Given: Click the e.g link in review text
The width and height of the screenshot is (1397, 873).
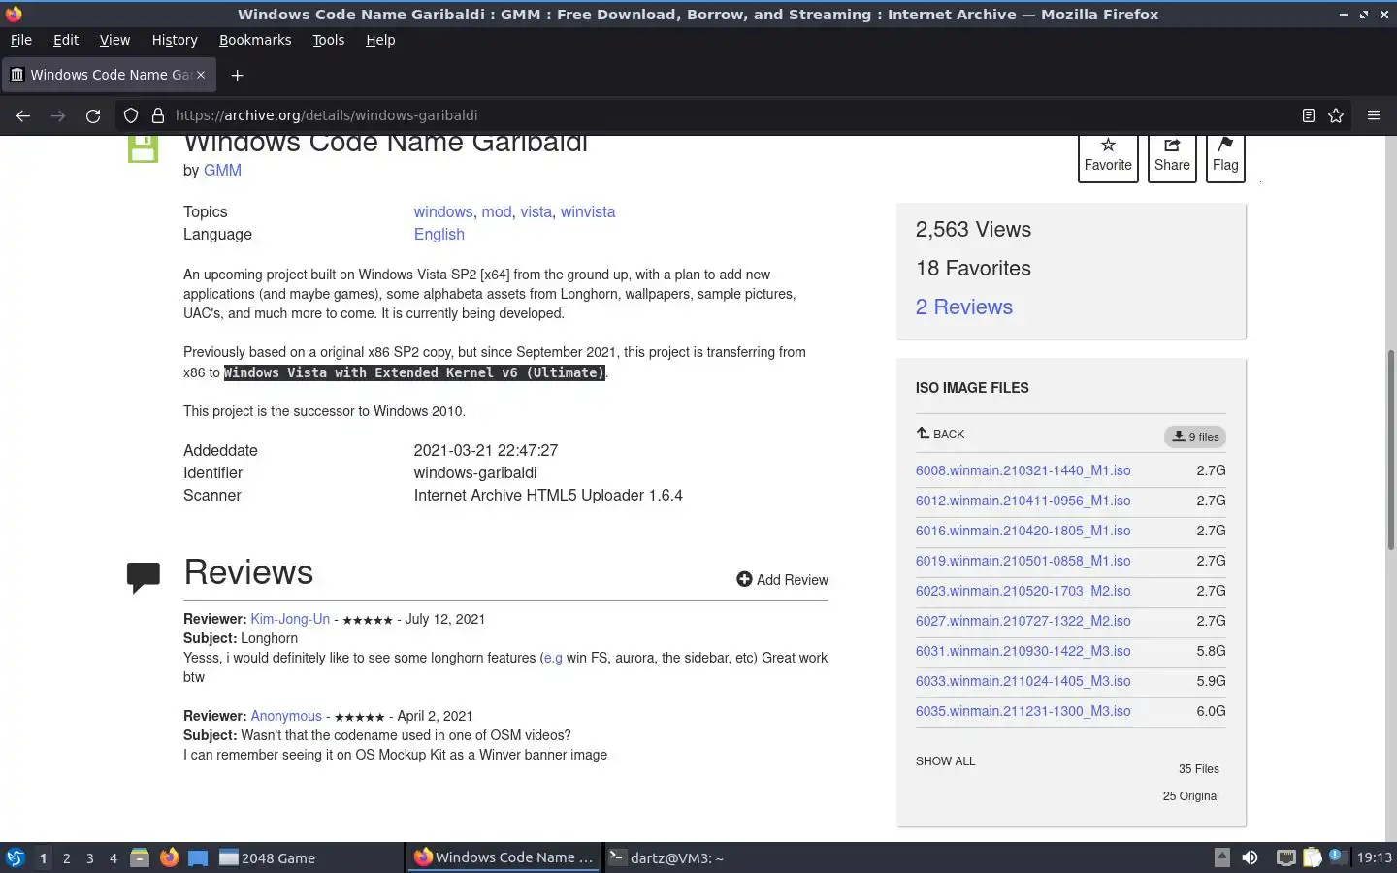Looking at the screenshot, I should (553, 658).
